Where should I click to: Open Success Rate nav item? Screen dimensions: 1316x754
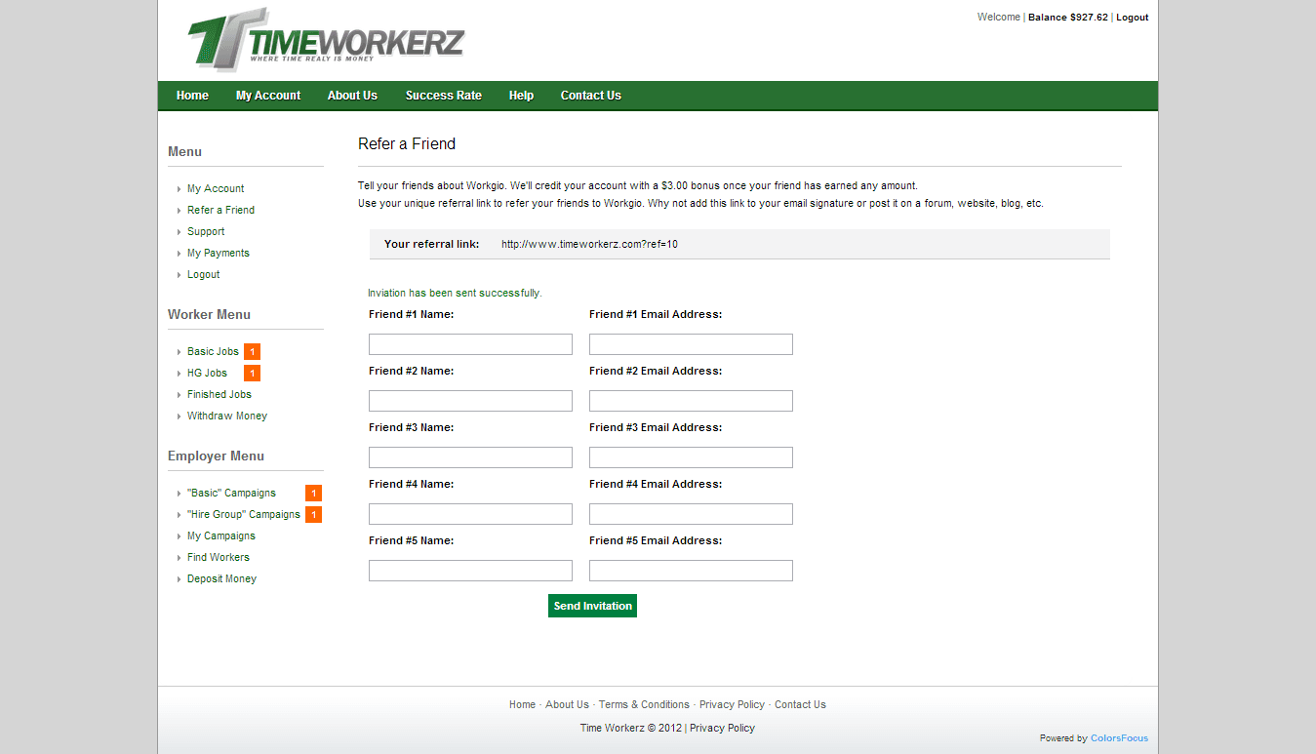click(x=444, y=96)
